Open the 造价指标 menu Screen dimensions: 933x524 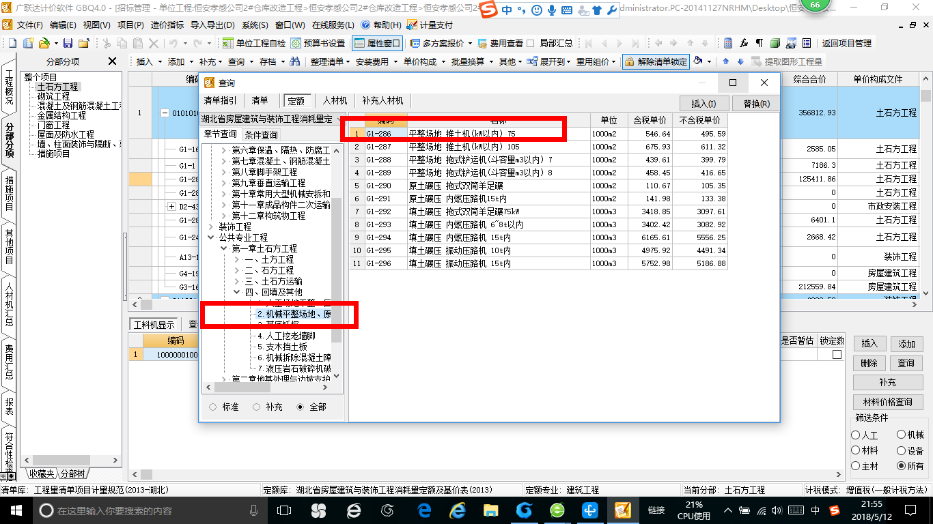[x=167, y=25]
